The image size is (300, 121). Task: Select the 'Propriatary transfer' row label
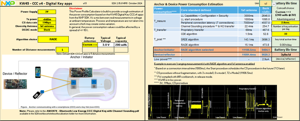(209, 30)
